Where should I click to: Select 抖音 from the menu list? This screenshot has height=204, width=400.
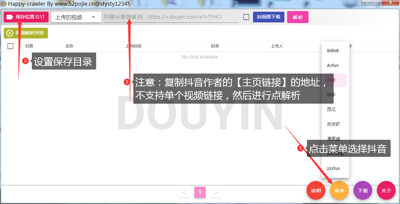click(x=335, y=80)
